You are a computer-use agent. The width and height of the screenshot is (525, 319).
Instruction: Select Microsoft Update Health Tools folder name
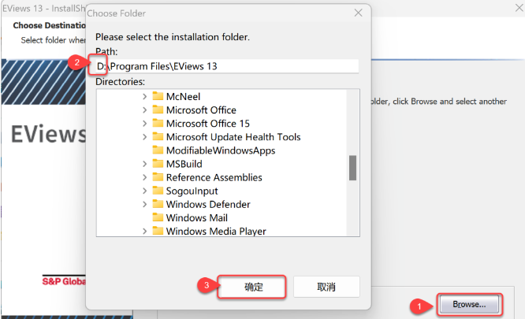pyautogui.click(x=233, y=137)
